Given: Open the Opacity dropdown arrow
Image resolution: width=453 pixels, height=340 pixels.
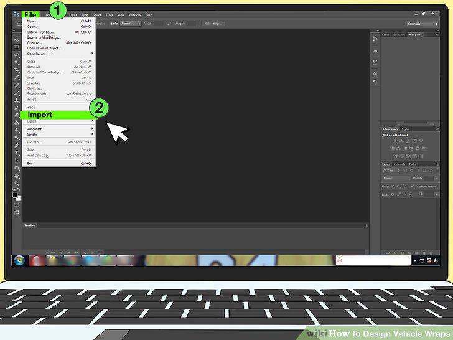Looking at the screenshot, I should coord(436,178).
